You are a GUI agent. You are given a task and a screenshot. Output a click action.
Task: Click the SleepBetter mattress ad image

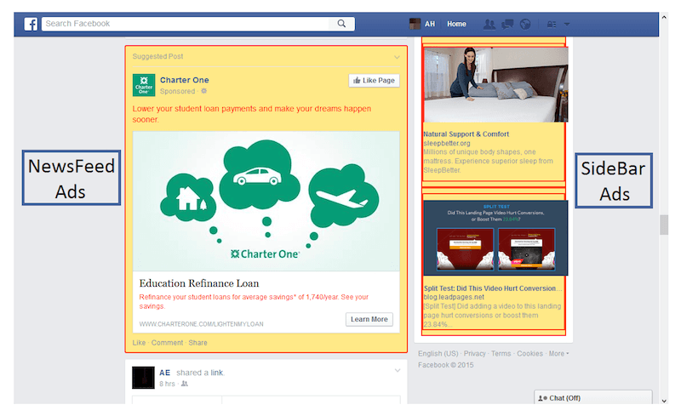pos(496,85)
